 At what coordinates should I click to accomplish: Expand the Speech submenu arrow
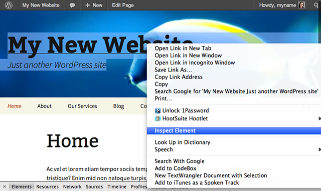point(319,149)
